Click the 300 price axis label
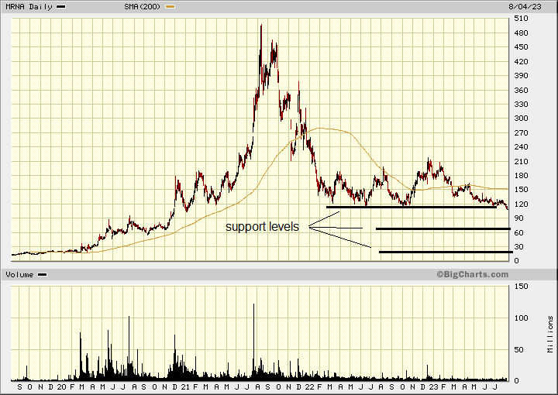The height and width of the screenshot is (395, 558). [x=521, y=118]
